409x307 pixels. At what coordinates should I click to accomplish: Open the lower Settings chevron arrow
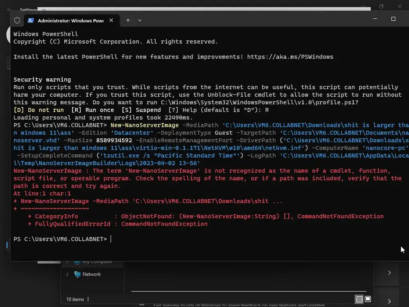[x=389, y=301]
